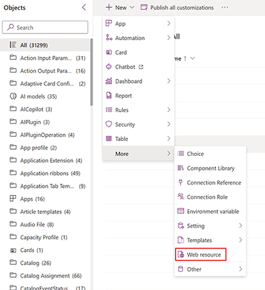Click the Dashboard chart icon
Viewport: 265px width, 290px height.
click(x=109, y=81)
